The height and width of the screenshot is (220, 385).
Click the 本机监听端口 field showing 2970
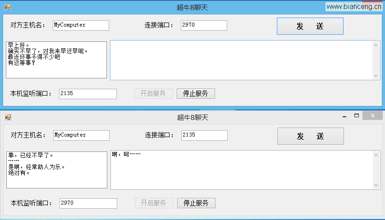pos(88,203)
